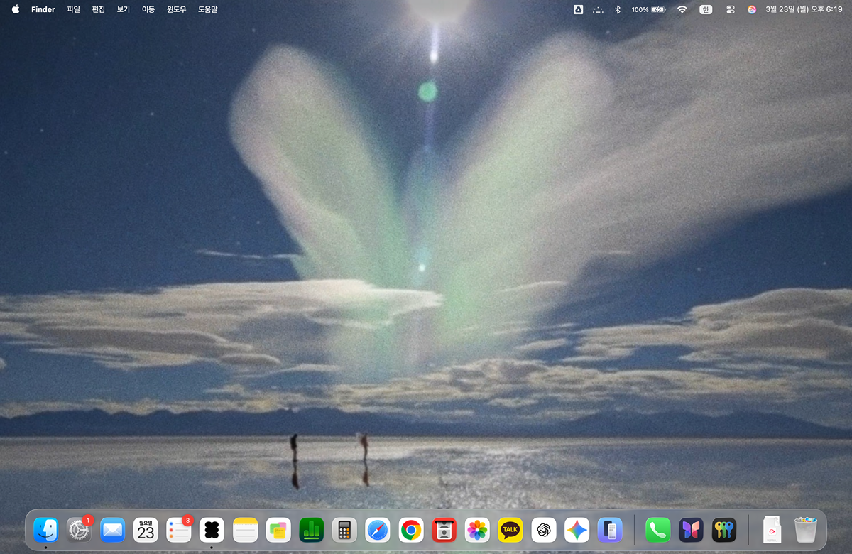Screen dimensions: 852x554
Task: Launch the Photos app
Action: tap(477, 530)
